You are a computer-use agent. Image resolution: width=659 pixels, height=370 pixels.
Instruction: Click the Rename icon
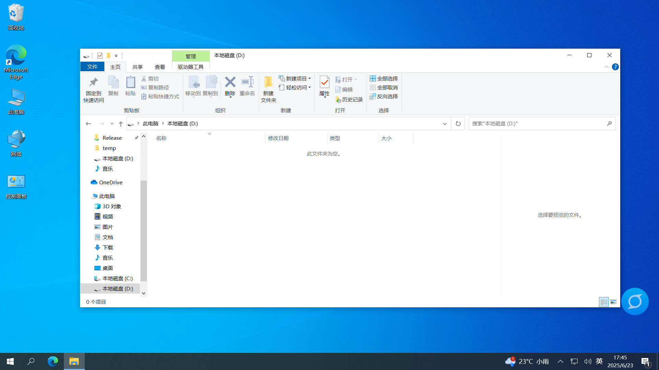[x=247, y=86]
